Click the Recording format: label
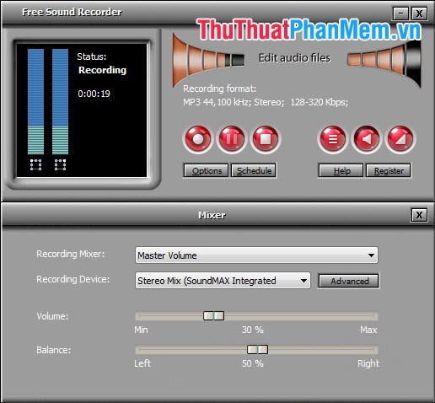 tap(219, 89)
